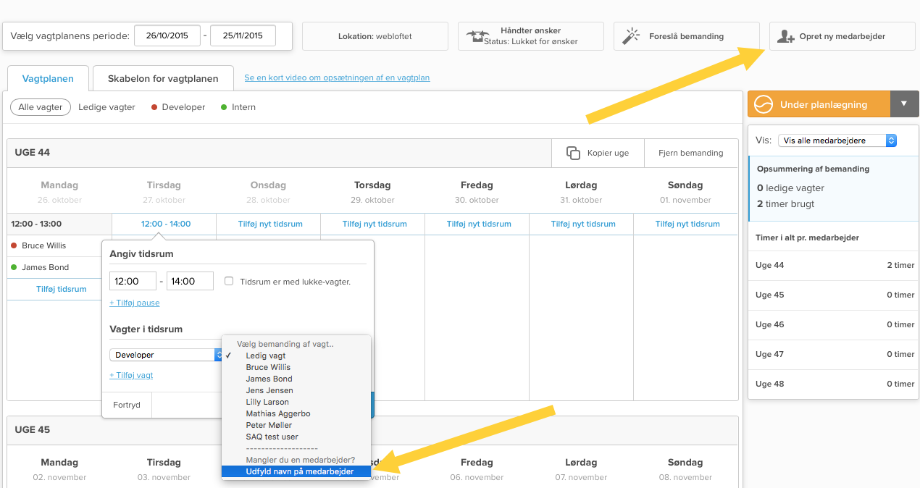Screen dimensions: 920x488
Task: Toggle the Ledige vagter filter
Action: point(106,107)
